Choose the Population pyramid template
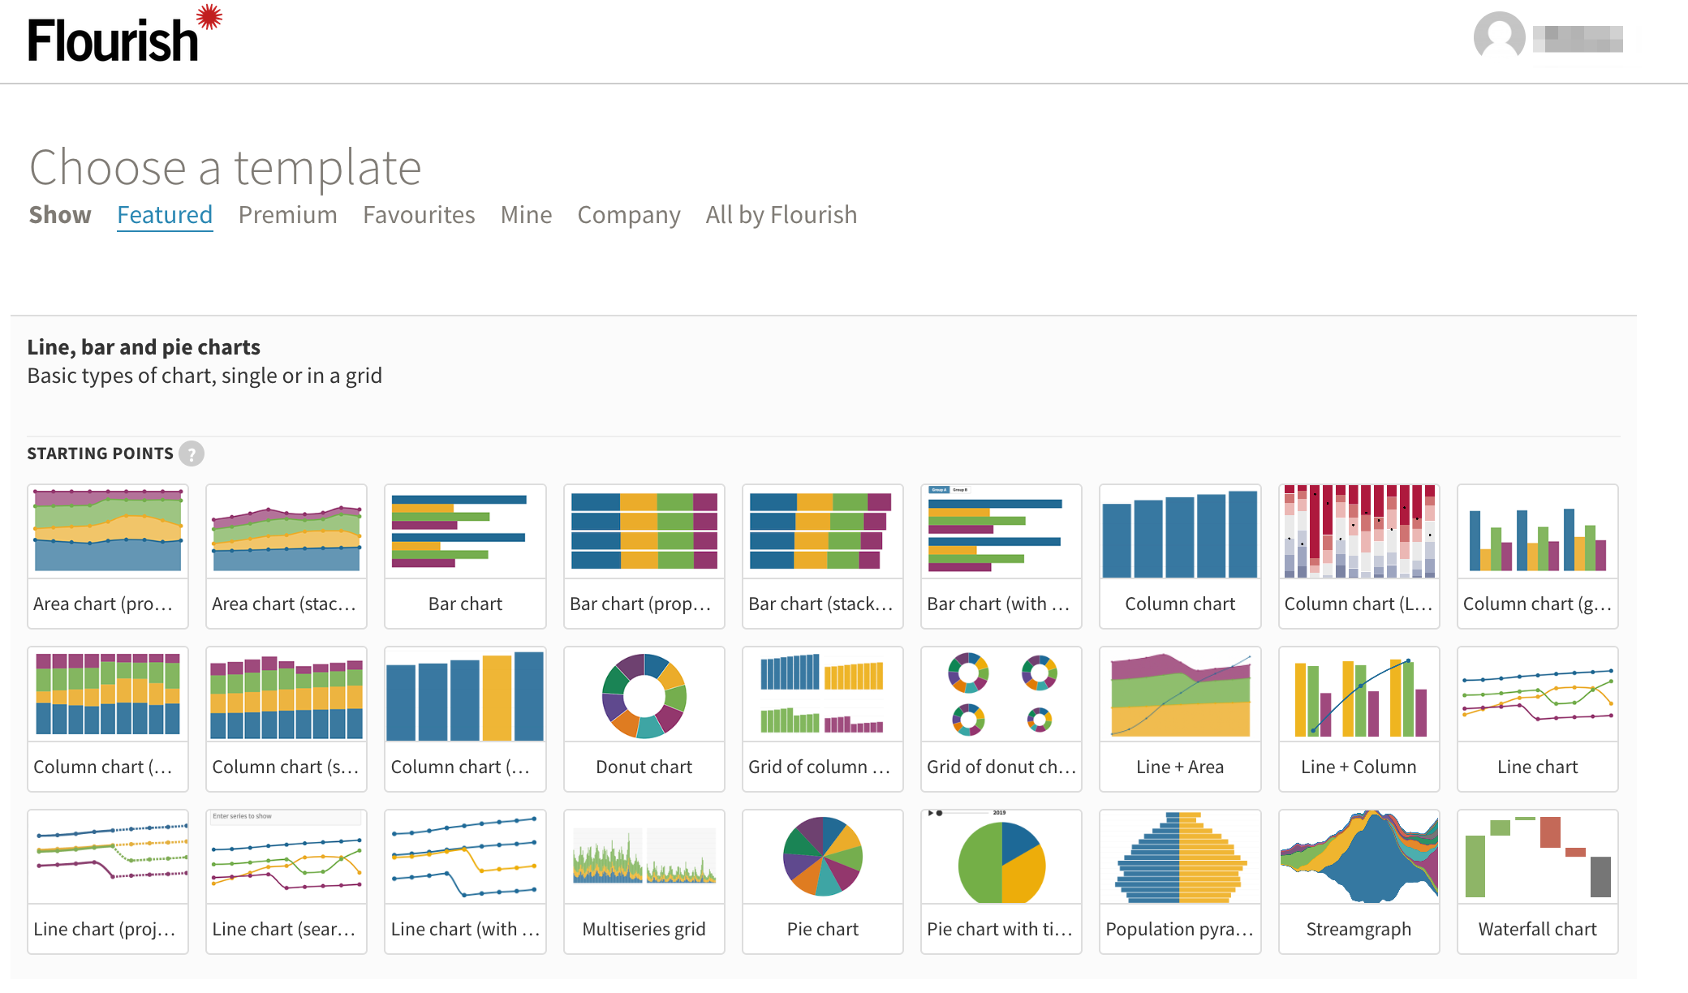Viewport: 1688px width, 993px height. coord(1180,882)
